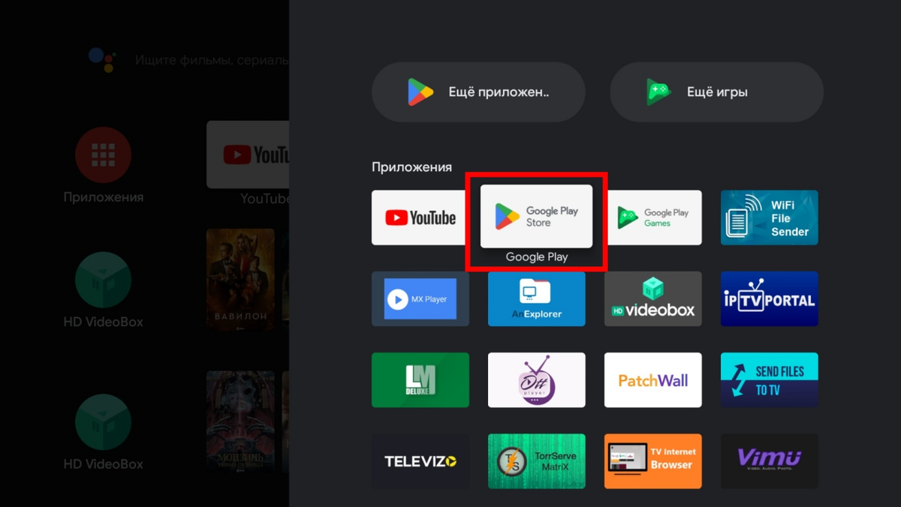Open Google Play Games app tile

652,217
